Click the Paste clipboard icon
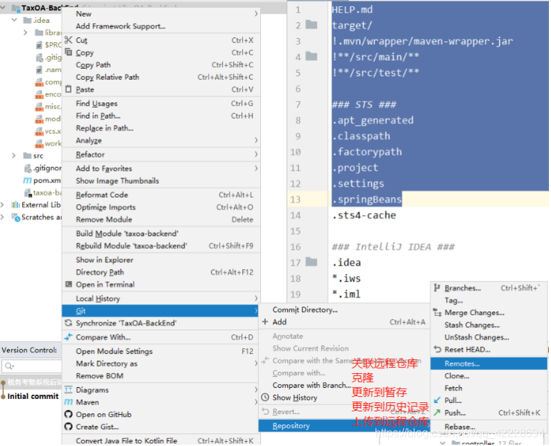 pyautogui.click(x=69, y=89)
